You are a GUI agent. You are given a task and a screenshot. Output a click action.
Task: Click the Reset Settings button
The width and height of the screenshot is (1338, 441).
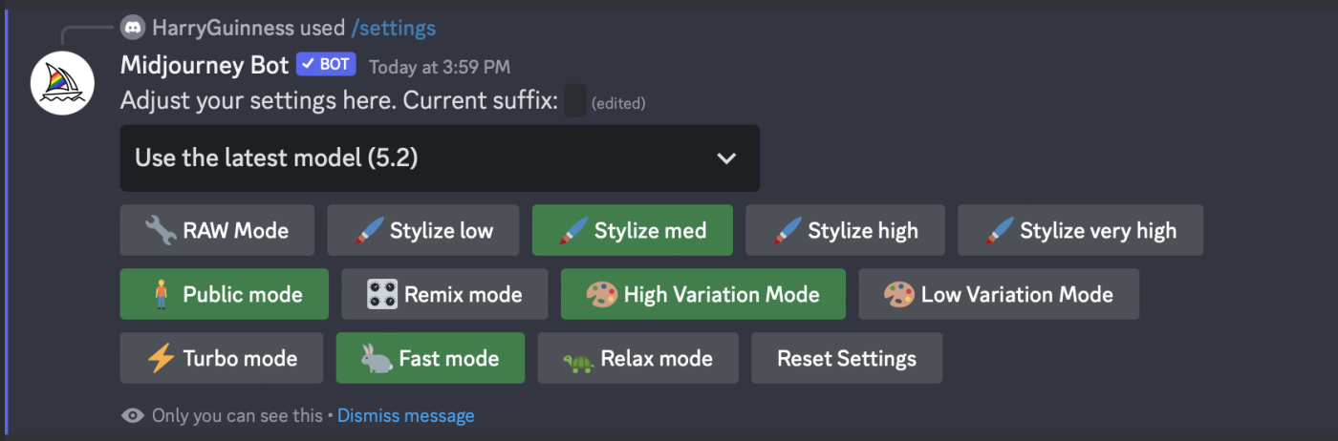[847, 358]
